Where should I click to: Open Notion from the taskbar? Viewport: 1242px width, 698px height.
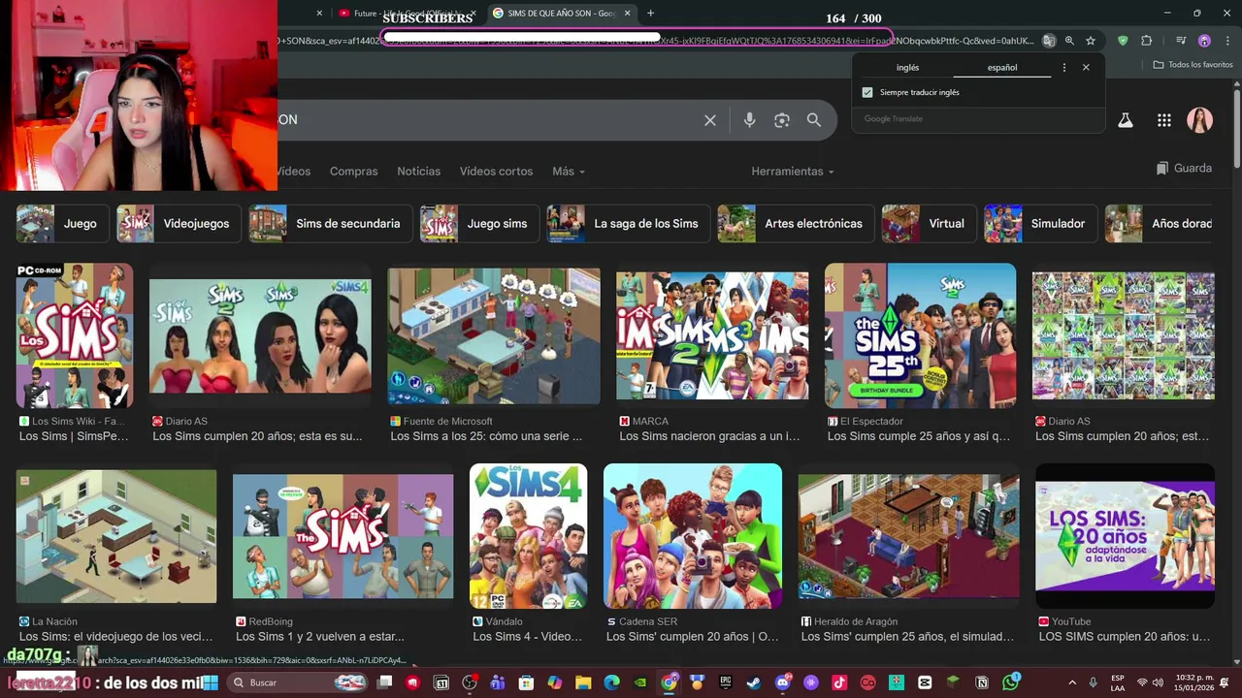(982, 682)
